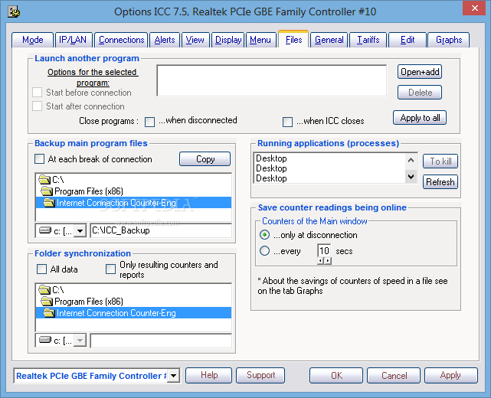Click the Internet Connection Counter-Eng folder icon in the Backup tree
The width and height of the screenshot is (491, 398).
point(49,202)
